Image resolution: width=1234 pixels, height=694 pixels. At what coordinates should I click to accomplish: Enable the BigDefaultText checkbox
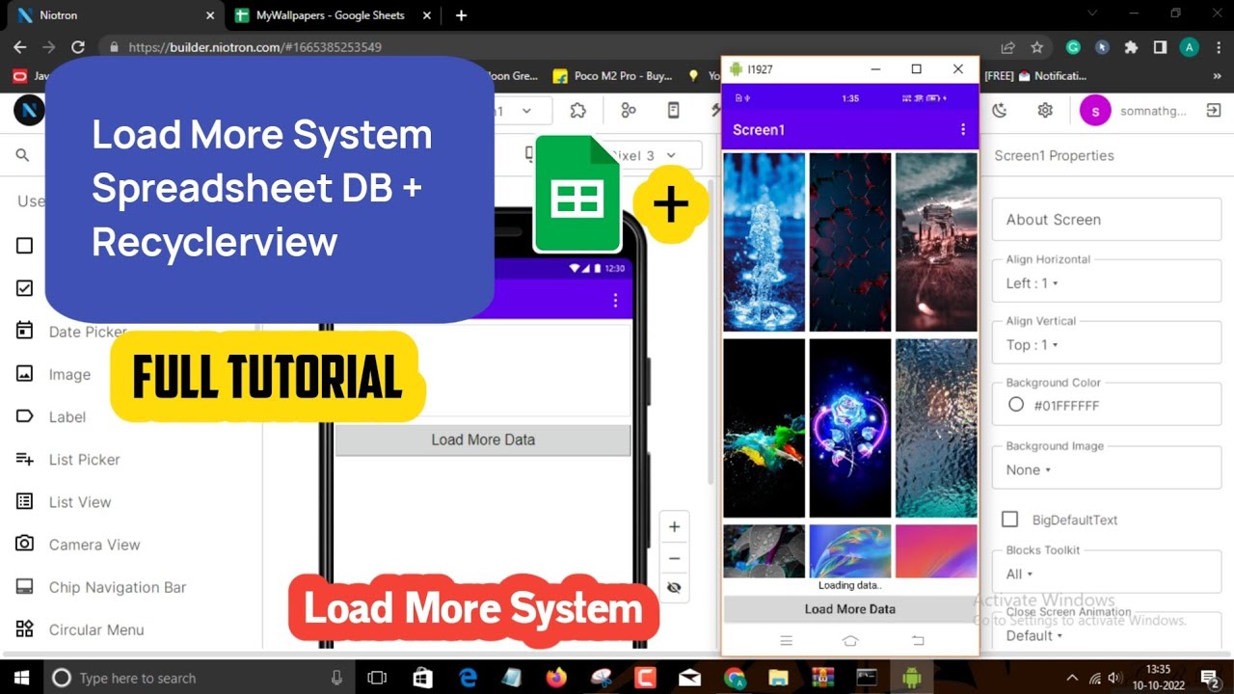(x=1009, y=520)
